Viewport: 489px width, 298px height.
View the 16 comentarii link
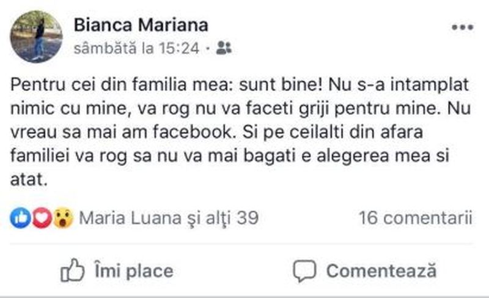click(416, 218)
